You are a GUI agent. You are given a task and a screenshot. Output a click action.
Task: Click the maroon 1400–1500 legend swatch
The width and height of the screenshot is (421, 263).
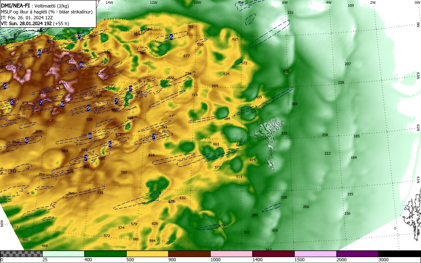pyautogui.click(x=273, y=254)
